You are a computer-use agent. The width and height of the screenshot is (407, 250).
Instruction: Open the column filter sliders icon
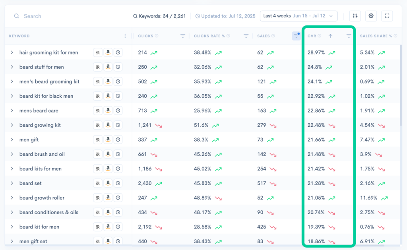pyautogui.click(x=355, y=16)
